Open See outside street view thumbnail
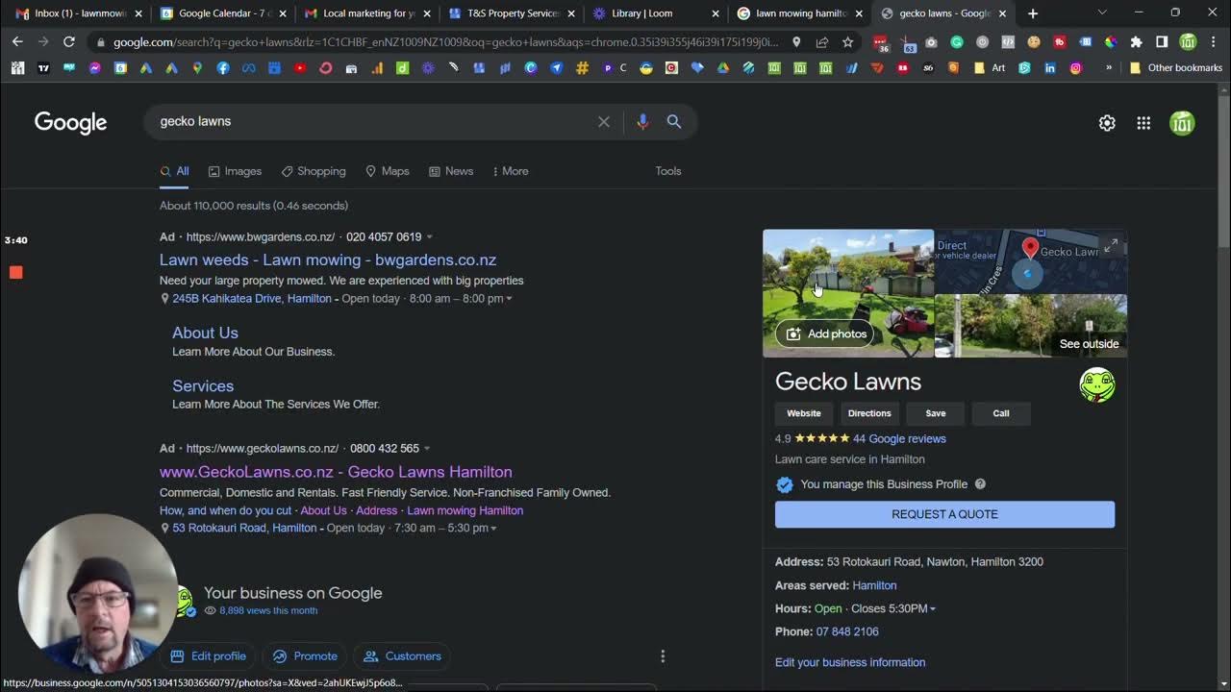Image resolution: width=1231 pixels, height=692 pixels. click(x=1031, y=327)
